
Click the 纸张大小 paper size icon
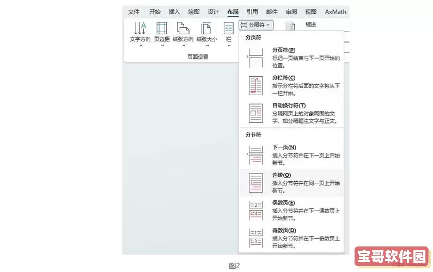(x=206, y=28)
